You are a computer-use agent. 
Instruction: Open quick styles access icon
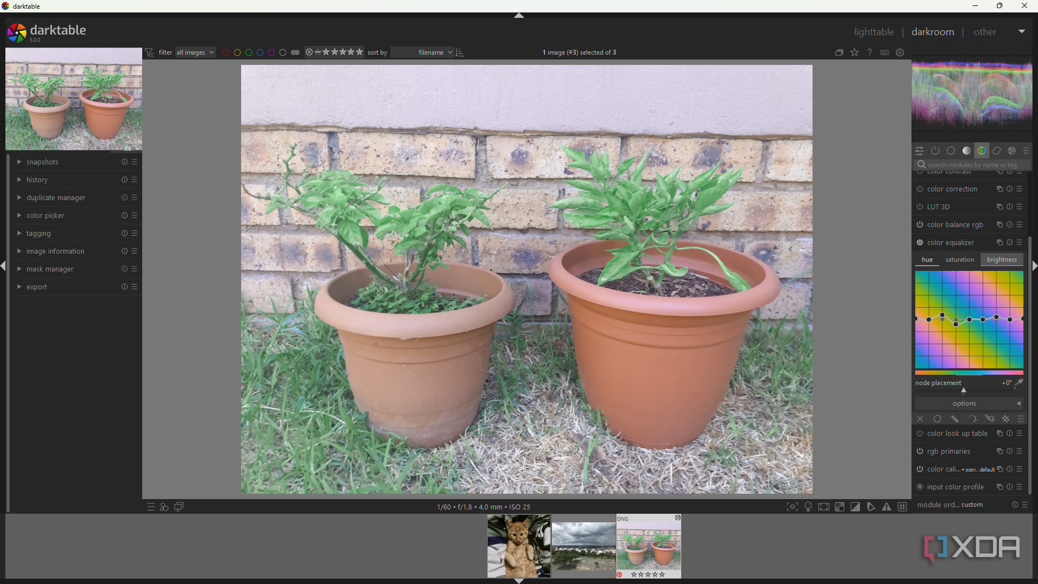(x=164, y=507)
